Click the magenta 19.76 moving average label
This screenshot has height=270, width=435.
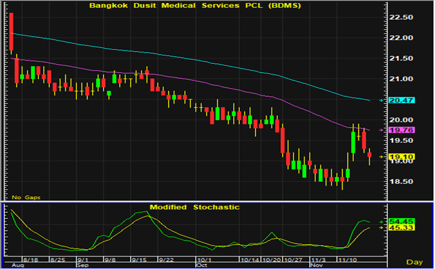[402, 130]
